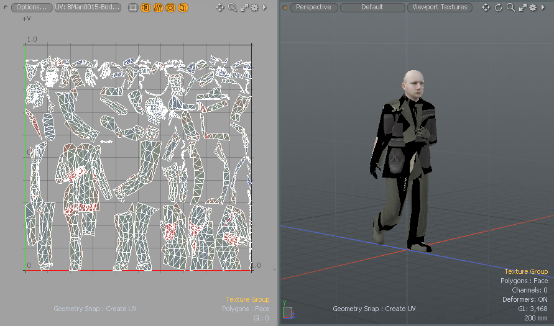Click the XYZ axis gizmo in Perspective viewport
554x326 pixels.
[289, 311]
